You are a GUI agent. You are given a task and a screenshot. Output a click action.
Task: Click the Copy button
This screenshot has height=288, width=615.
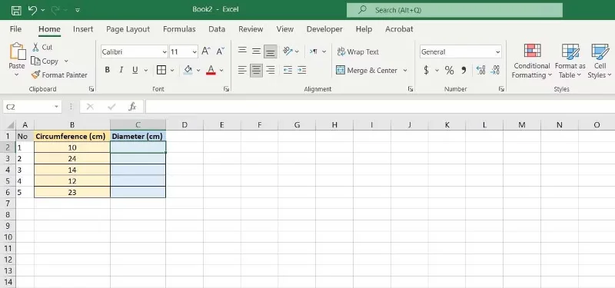(45, 61)
